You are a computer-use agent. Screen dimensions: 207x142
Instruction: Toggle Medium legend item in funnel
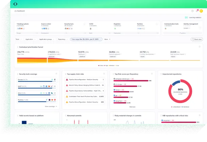[x=112, y=65]
